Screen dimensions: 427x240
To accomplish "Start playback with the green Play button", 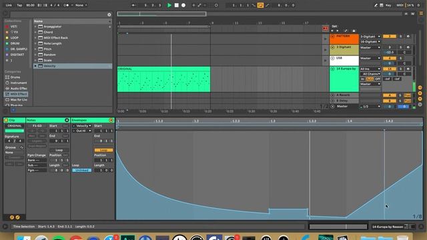I will [x=169, y=5].
